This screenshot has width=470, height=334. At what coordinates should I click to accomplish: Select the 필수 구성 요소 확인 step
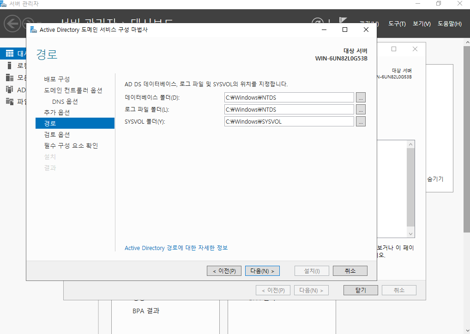(x=71, y=146)
